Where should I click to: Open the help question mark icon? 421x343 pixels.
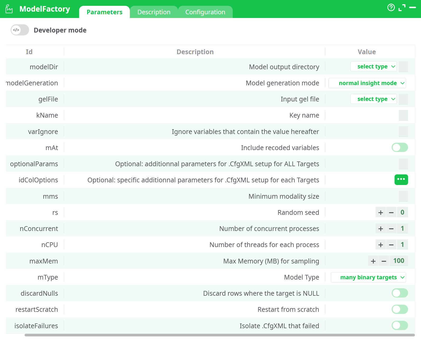click(x=391, y=7)
